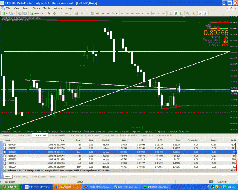
Task: Open the Account History terminal tab
Action: coord(21,177)
